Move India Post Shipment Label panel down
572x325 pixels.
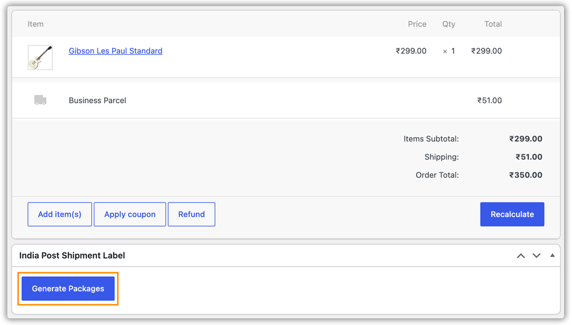[537, 256]
